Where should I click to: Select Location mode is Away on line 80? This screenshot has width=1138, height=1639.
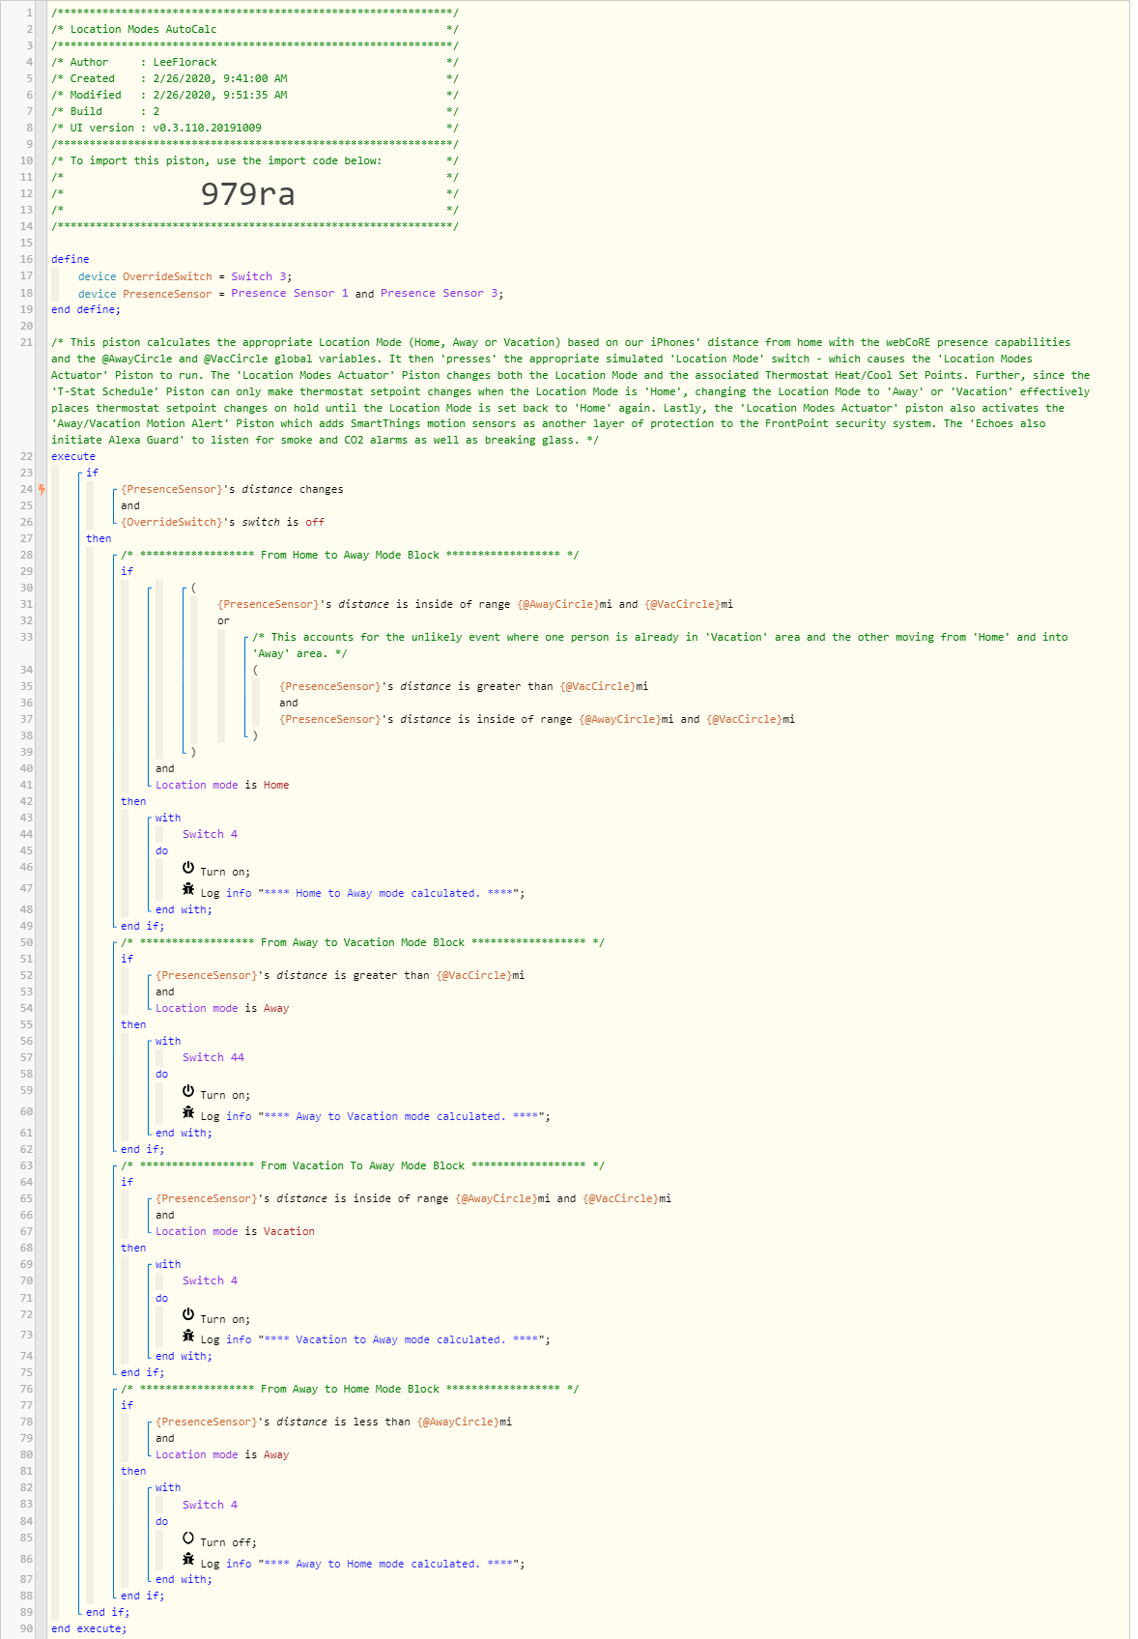[222, 1454]
